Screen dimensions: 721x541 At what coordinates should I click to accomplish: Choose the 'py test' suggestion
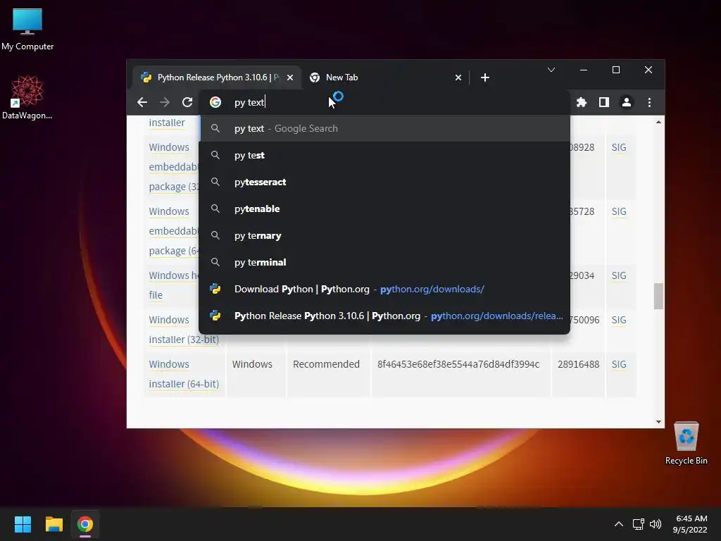click(x=384, y=155)
